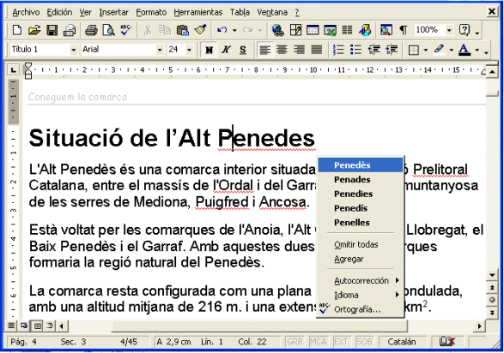Select Agregar to add word to dictionary
The width and height of the screenshot is (504, 353).
click(x=361, y=259)
